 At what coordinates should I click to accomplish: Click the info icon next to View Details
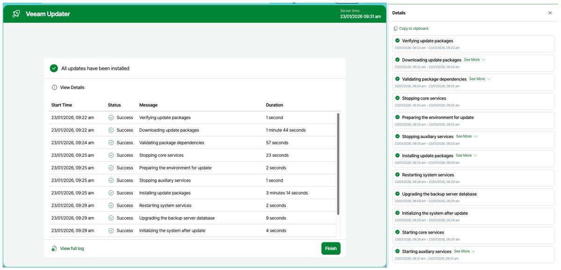tap(55, 87)
